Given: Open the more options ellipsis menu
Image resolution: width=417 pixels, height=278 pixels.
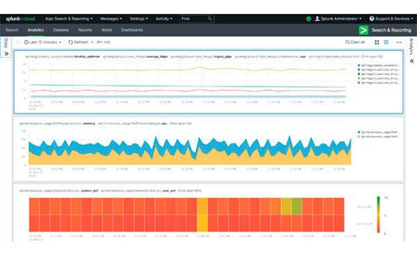Looking at the screenshot, I should point(398,42).
